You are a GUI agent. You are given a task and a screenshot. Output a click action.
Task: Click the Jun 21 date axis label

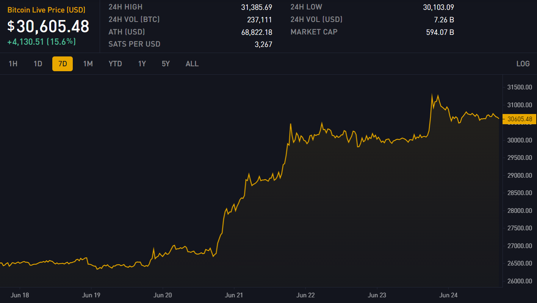tap(234, 295)
